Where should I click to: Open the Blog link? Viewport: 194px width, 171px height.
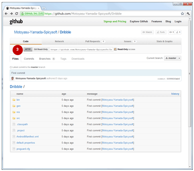pos(168,22)
